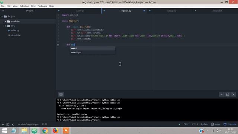Launch Chrome from the taskbar
Image resolution: width=238 pixels, height=134 pixels.
click(x=45, y=131)
